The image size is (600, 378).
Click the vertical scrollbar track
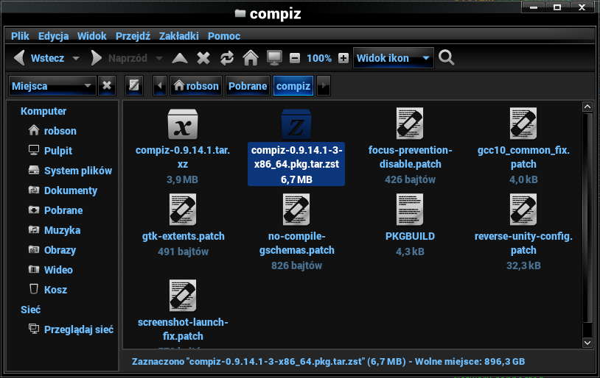587,224
